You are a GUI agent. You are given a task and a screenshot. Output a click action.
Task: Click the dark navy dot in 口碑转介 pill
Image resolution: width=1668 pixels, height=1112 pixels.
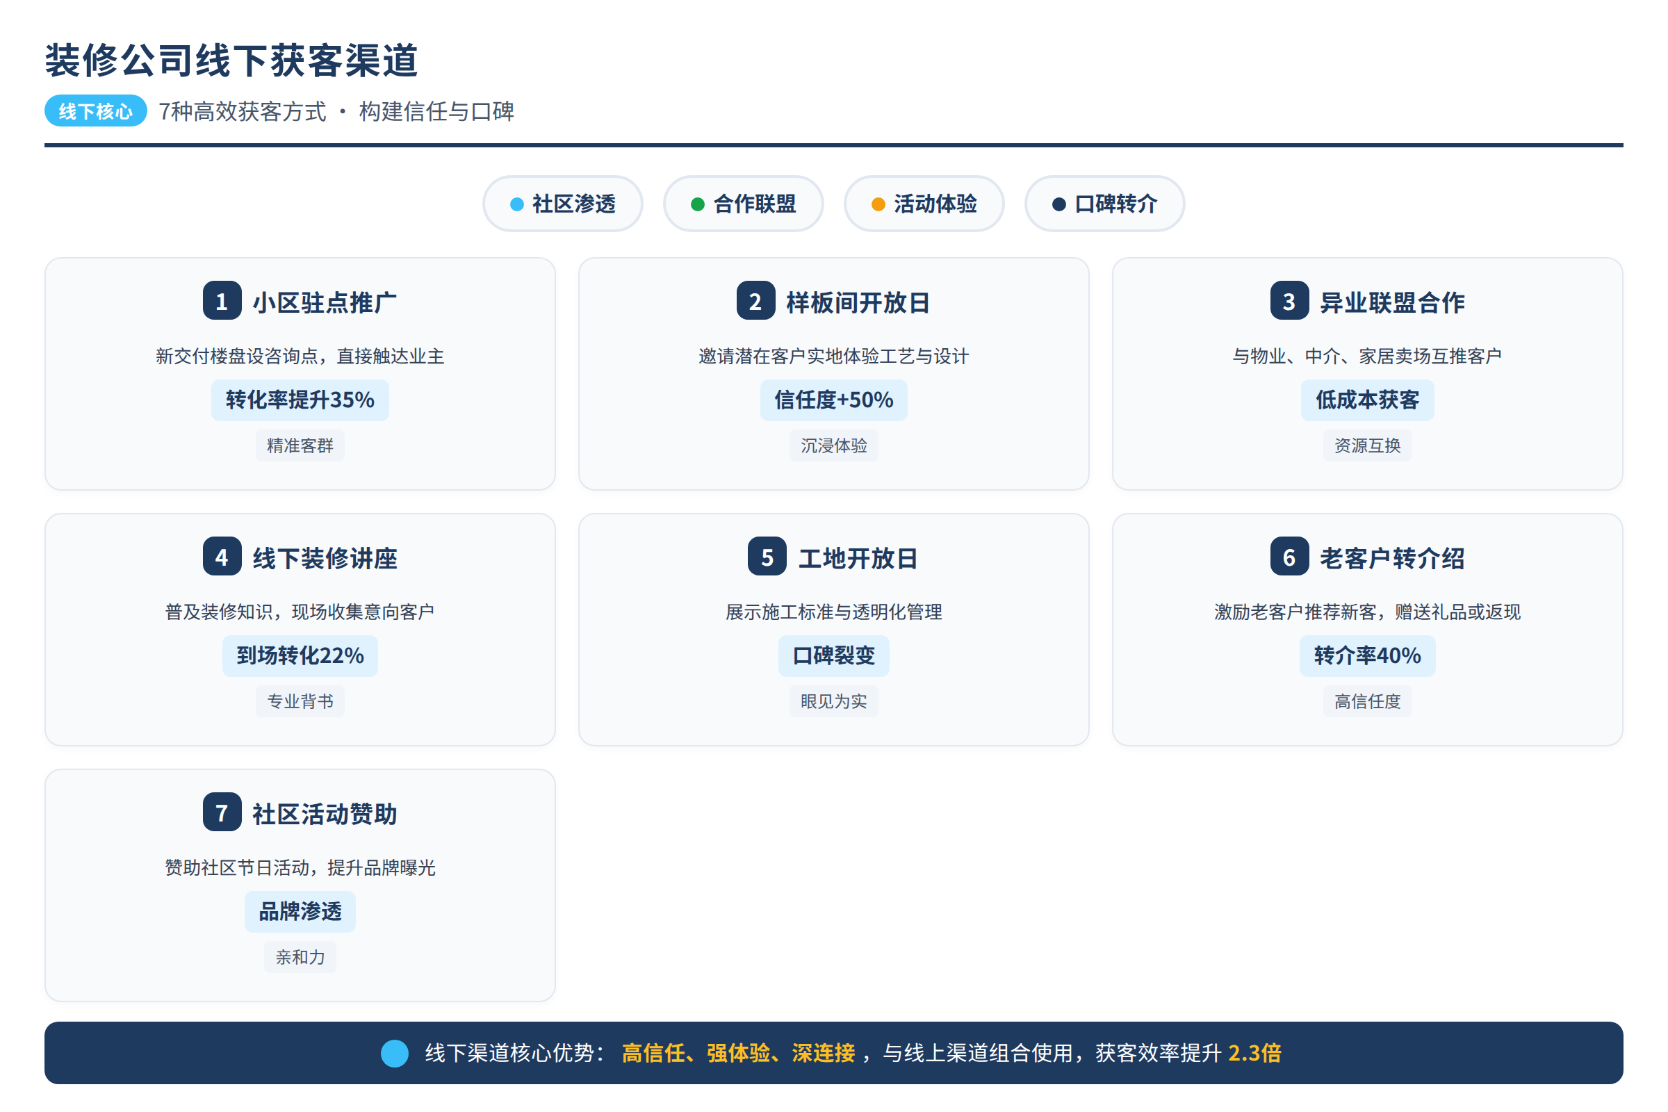click(1058, 204)
